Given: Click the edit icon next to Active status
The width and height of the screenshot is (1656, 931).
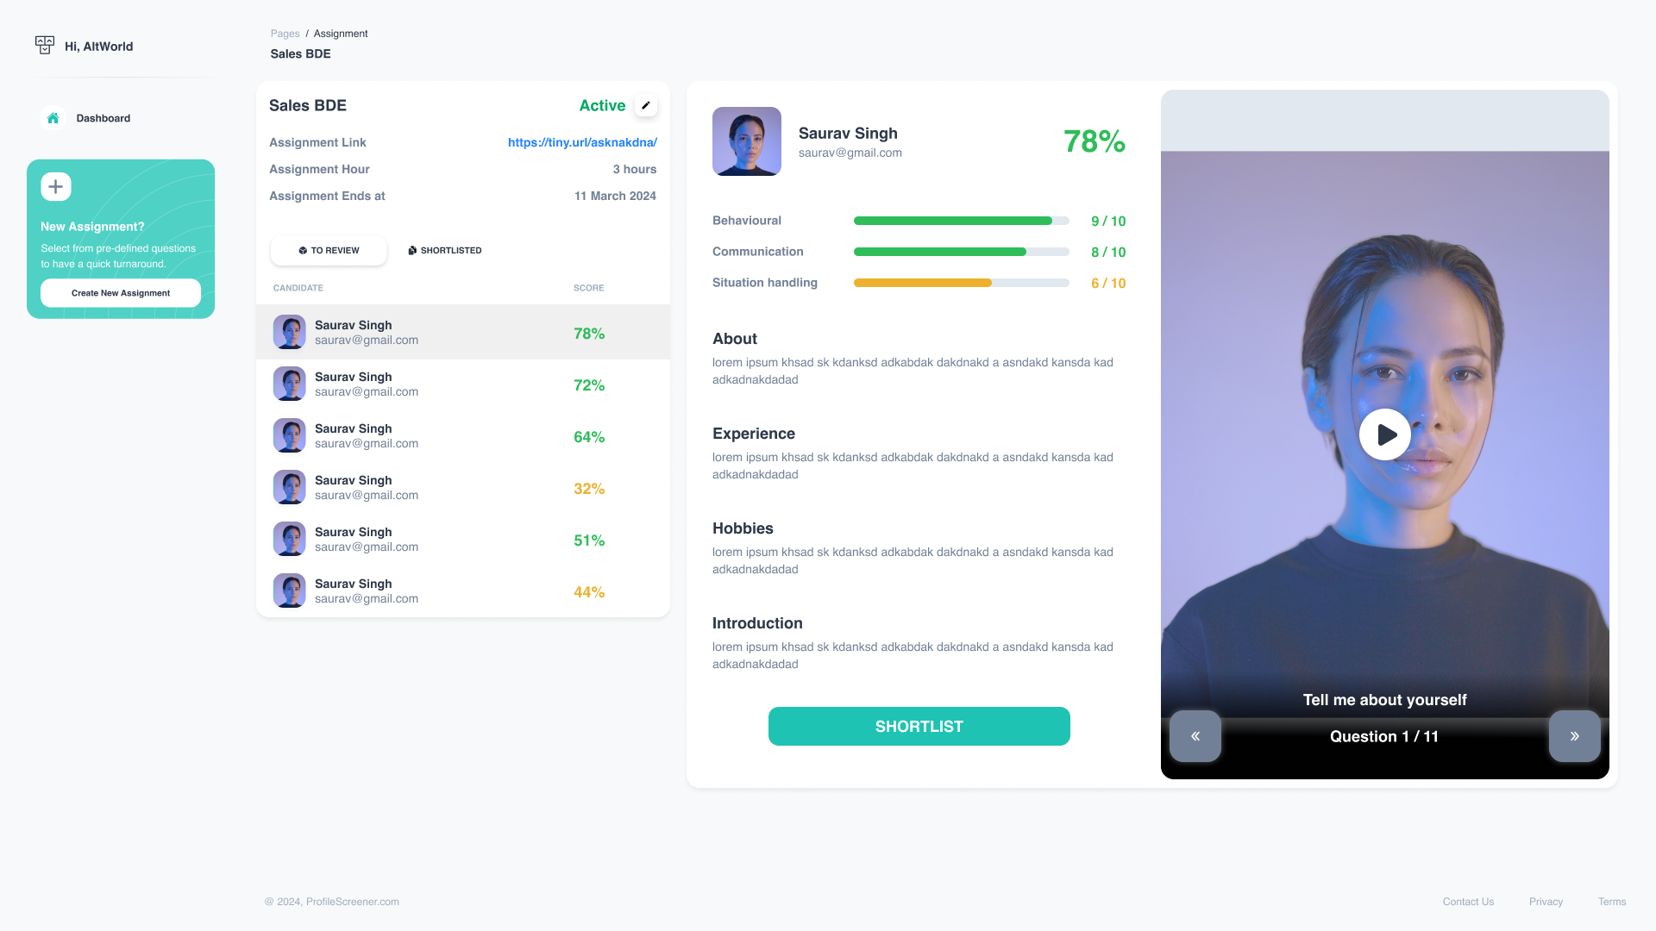Looking at the screenshot, I should (645, 104).
